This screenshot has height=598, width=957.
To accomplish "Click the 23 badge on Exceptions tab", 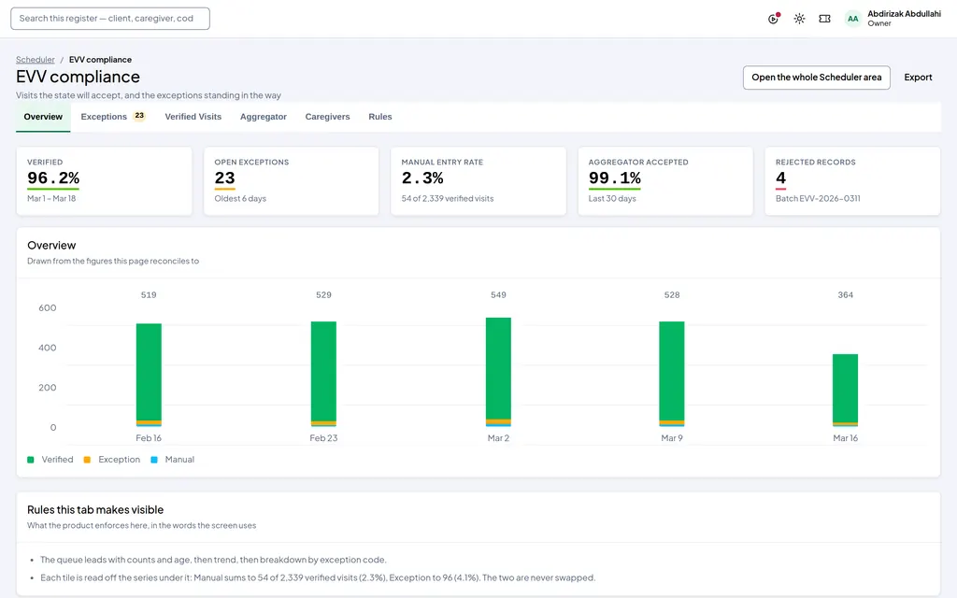I will pos(139,115).
